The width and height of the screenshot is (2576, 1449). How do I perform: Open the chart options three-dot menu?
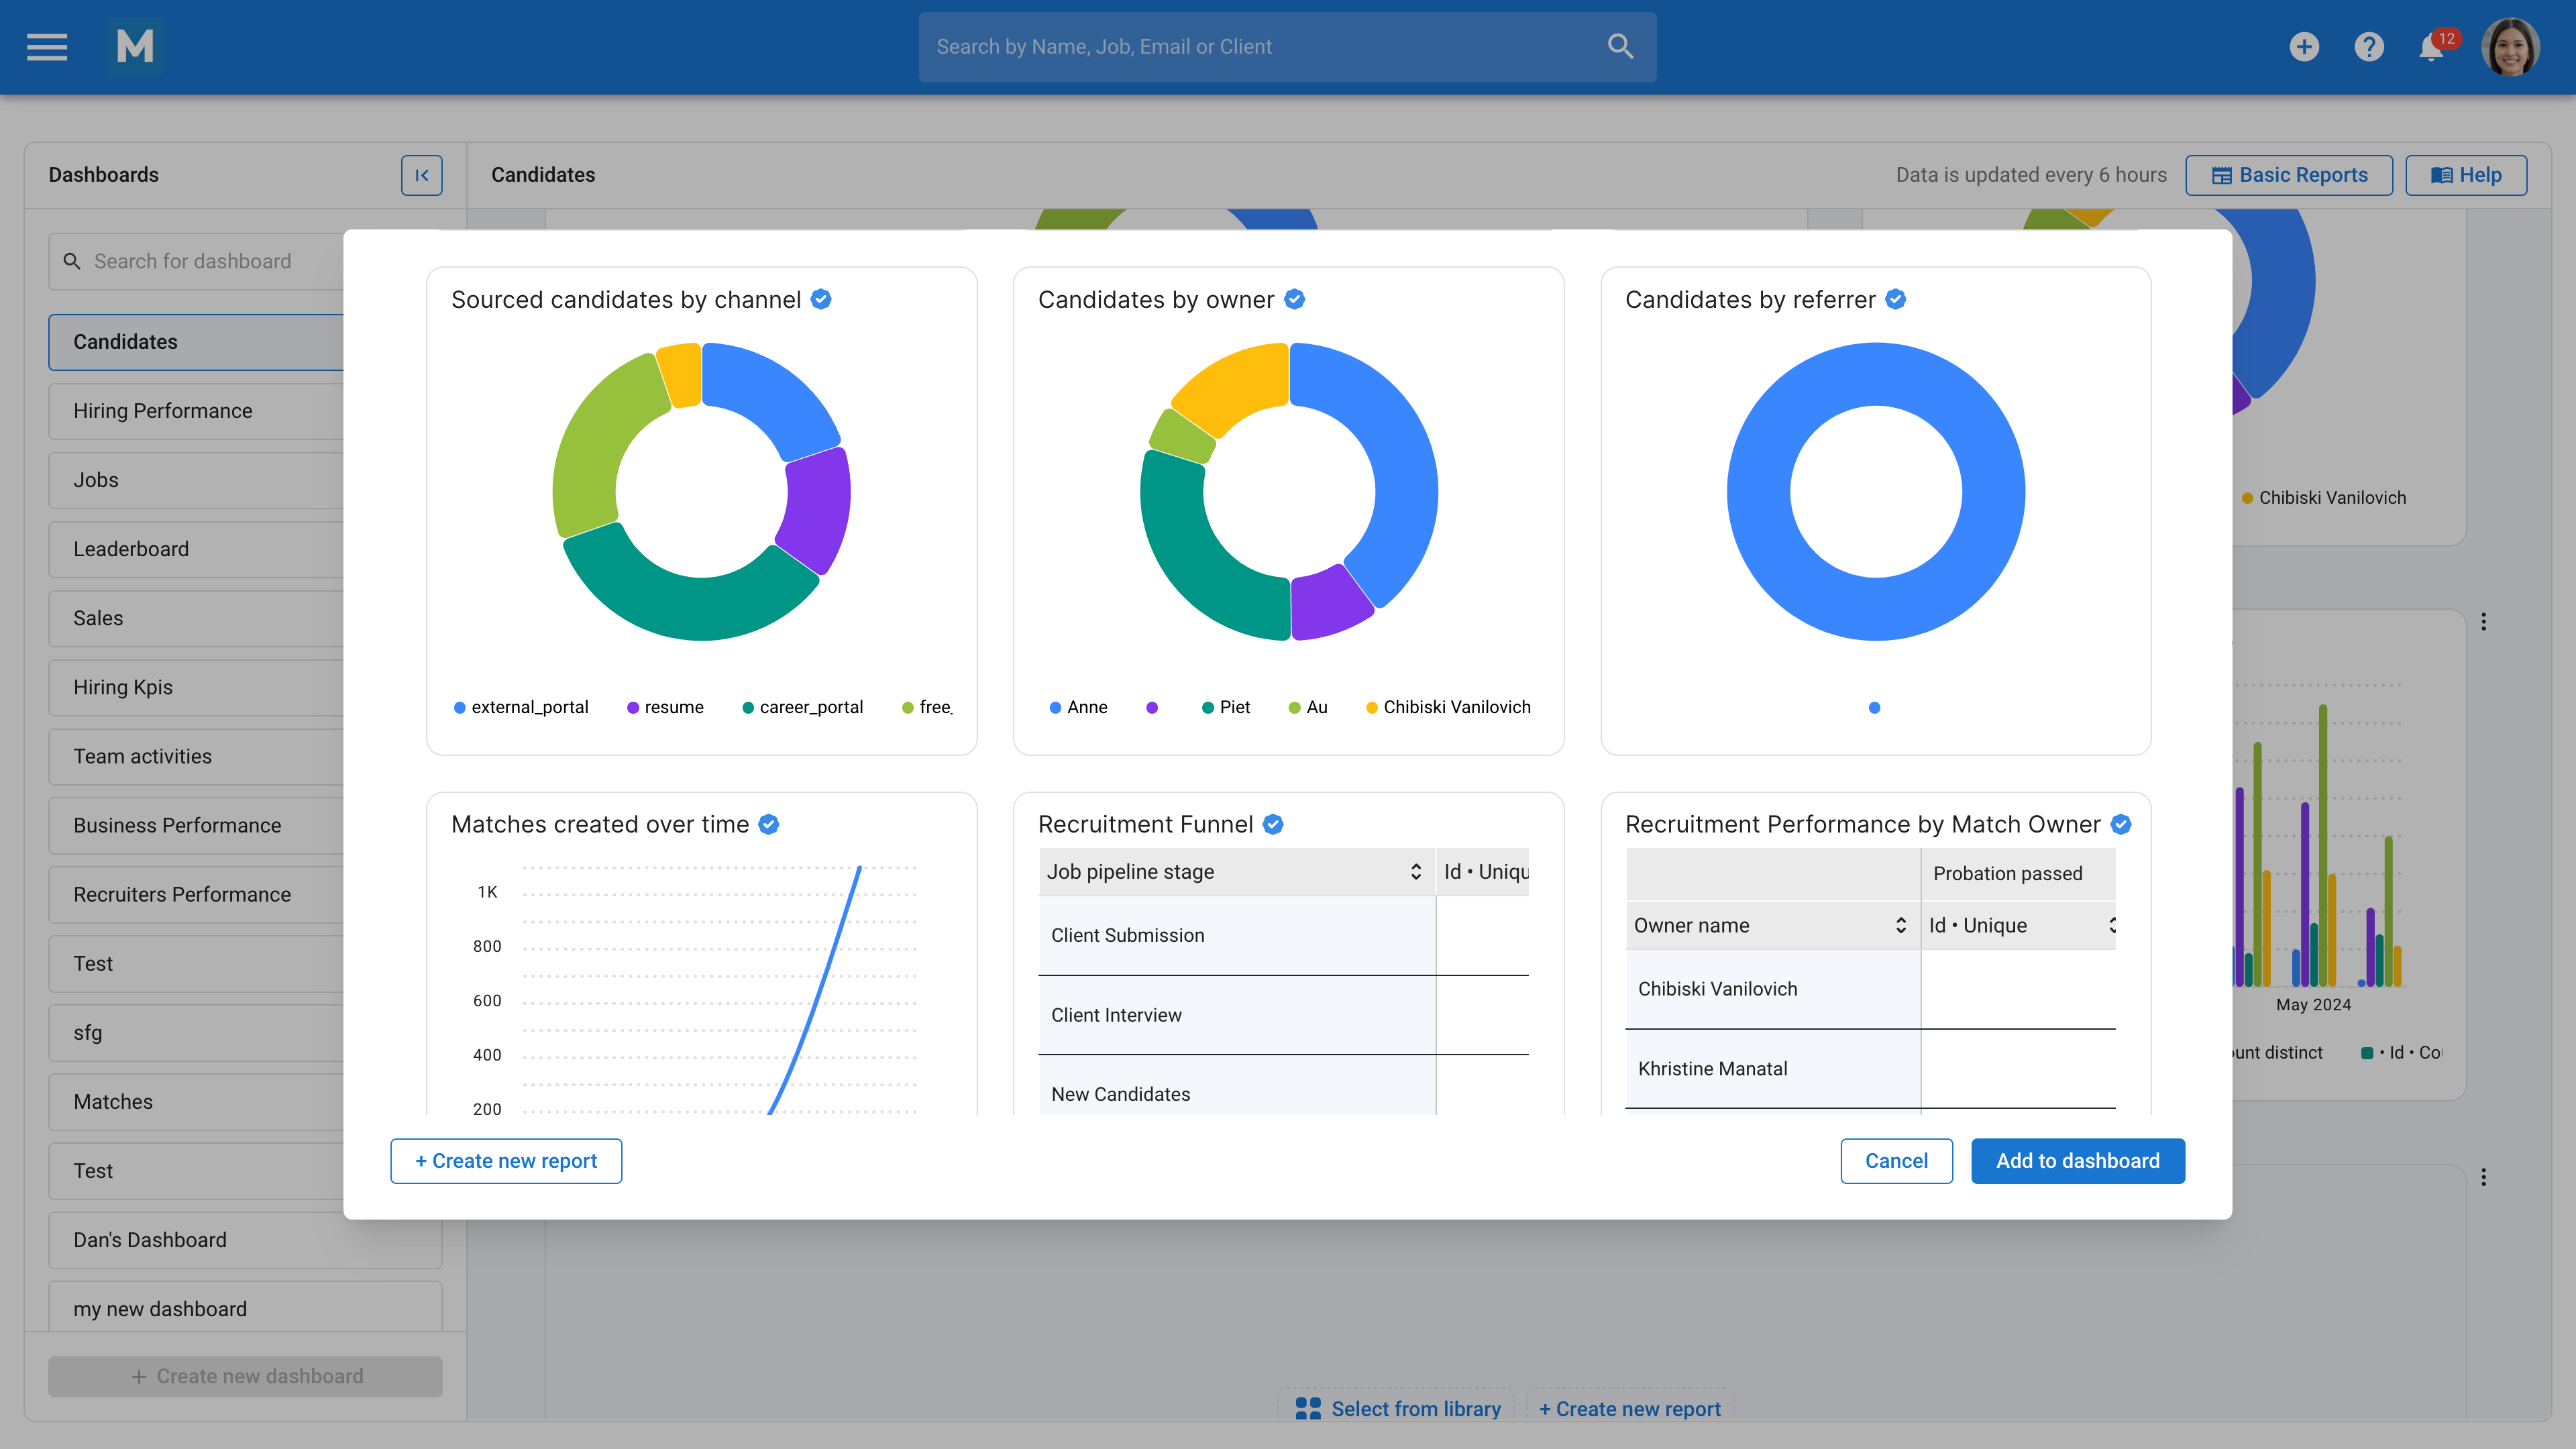click(x=2483, y=622)
